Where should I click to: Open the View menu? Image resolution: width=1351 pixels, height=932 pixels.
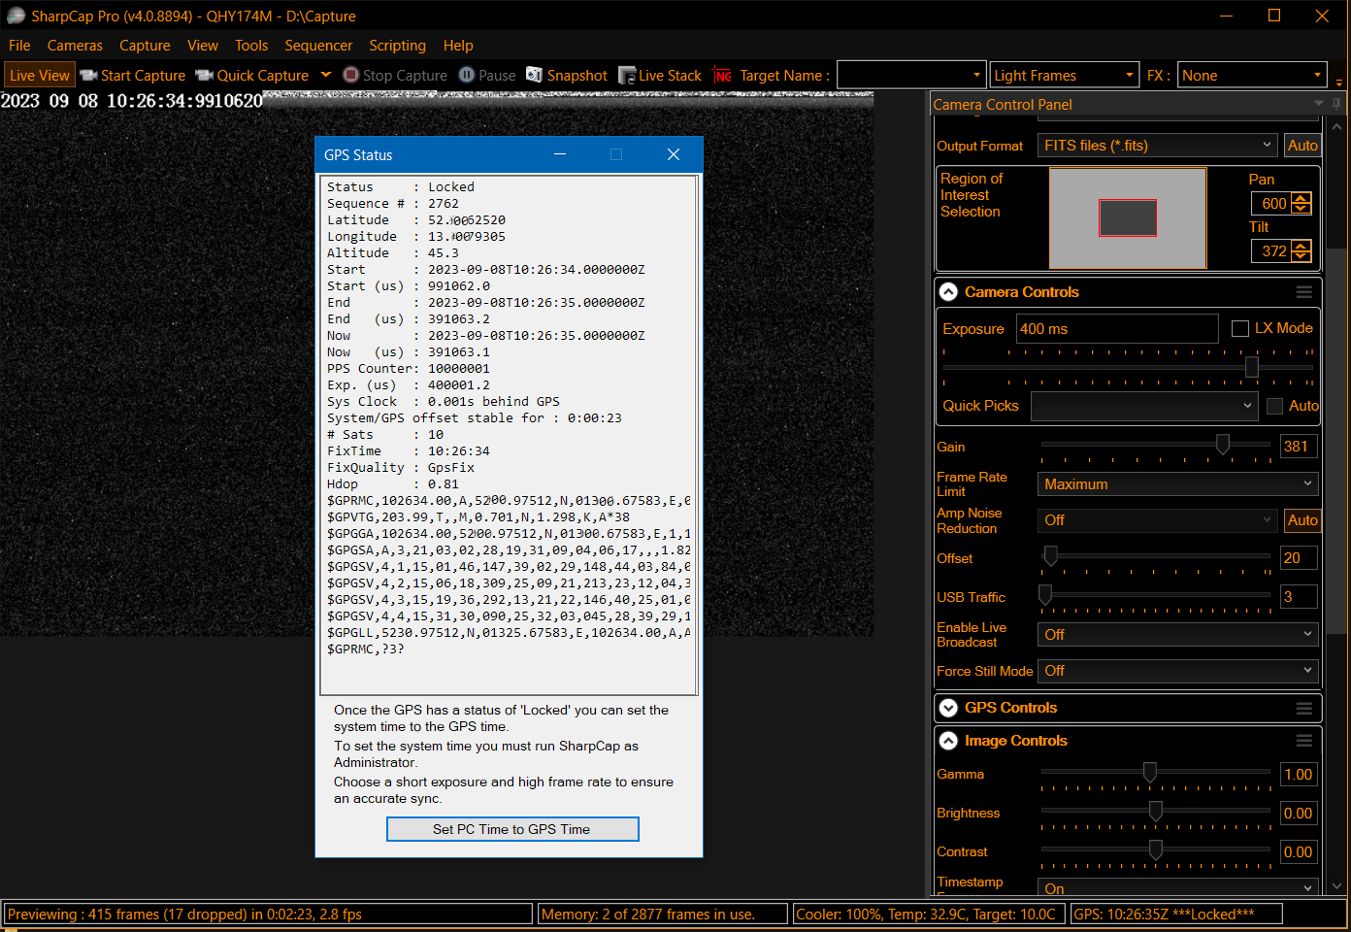[203, 46]
